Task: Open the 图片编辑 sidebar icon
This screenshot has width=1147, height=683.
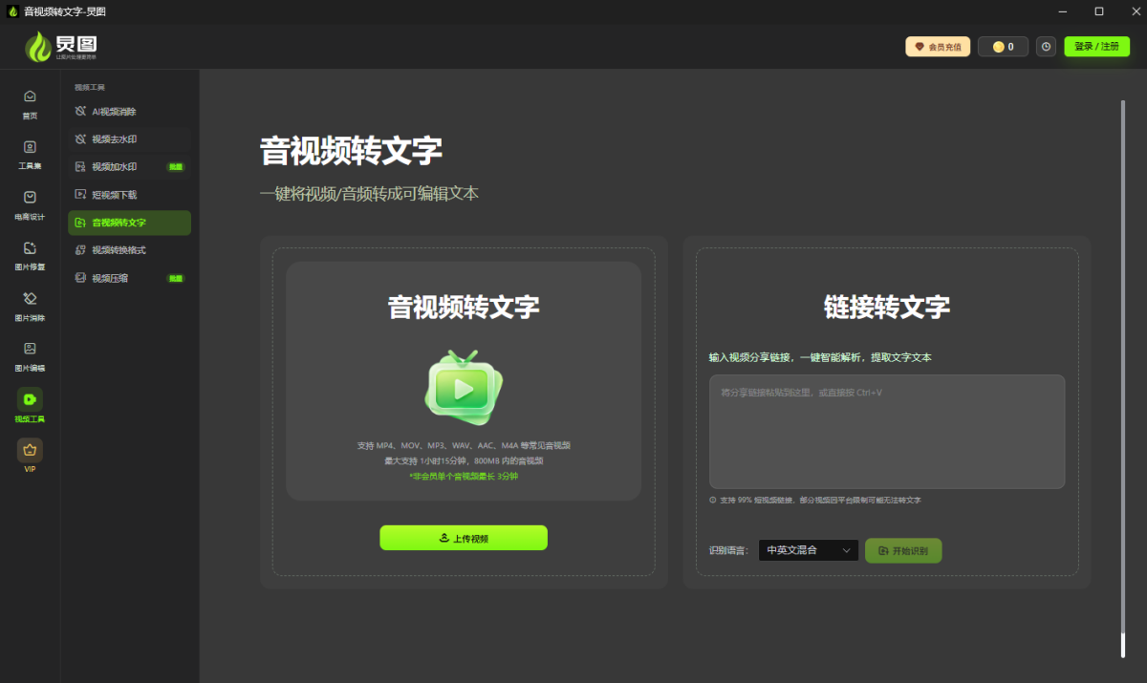Action: click(30, 349)
